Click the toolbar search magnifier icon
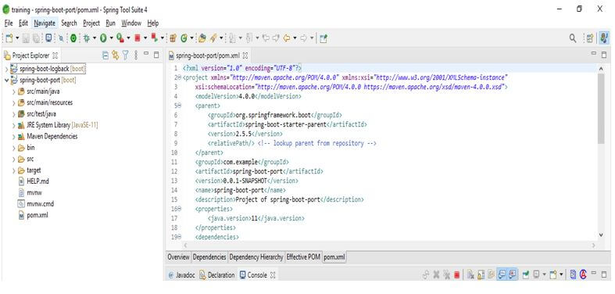Image resolution: width=615 pixels, height=294 pixels. click(573, 38)
